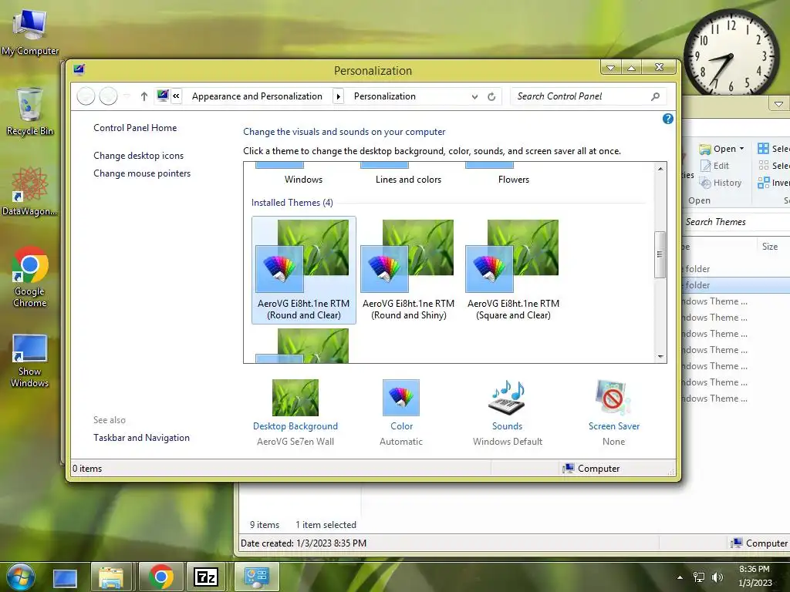Viewport: 790px width, 592px height.
Task: Open Taskbar and Navigation link
Action: tap(142, 438)
